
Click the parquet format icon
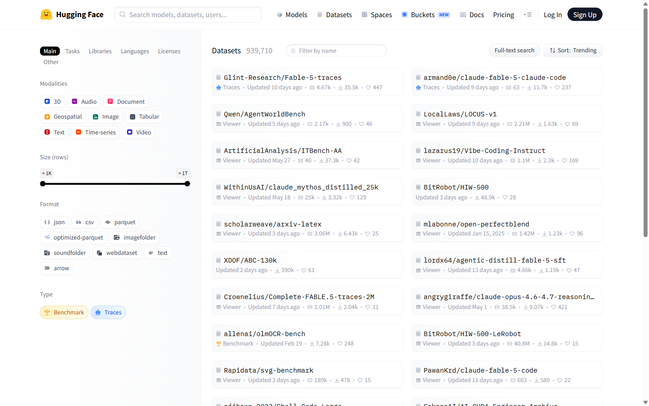[x=108, y=222]
